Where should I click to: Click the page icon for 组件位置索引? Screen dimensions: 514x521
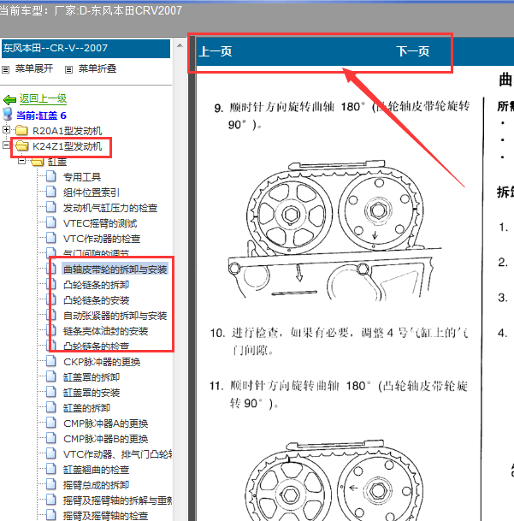point(51,192)
